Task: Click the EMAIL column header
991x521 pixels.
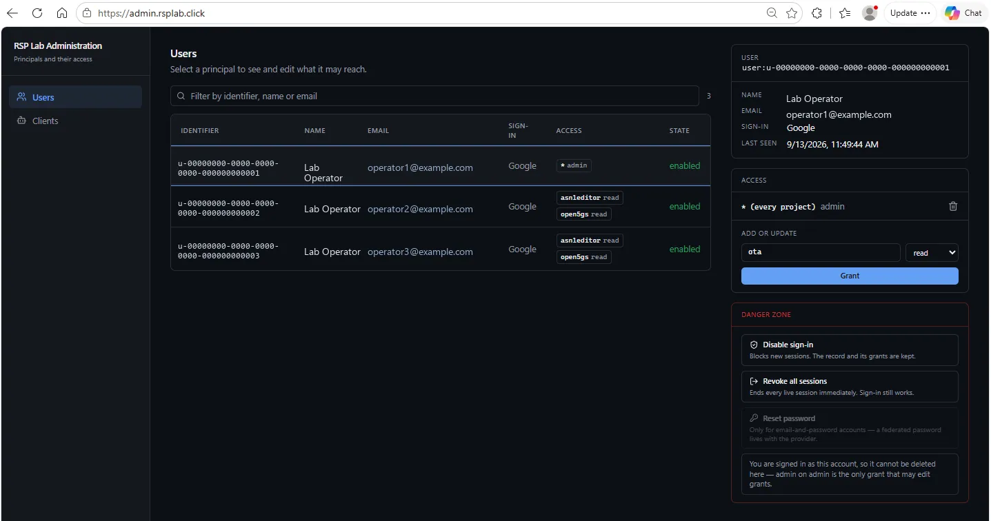Action: coord(378,131)
